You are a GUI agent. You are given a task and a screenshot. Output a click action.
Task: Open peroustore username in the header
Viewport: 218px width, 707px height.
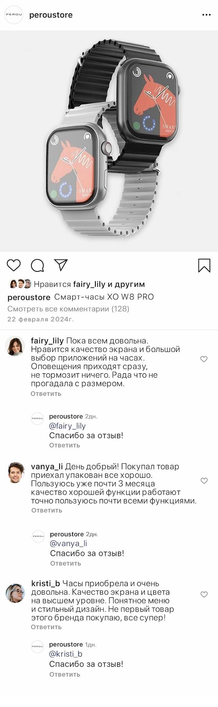point(51,15)
